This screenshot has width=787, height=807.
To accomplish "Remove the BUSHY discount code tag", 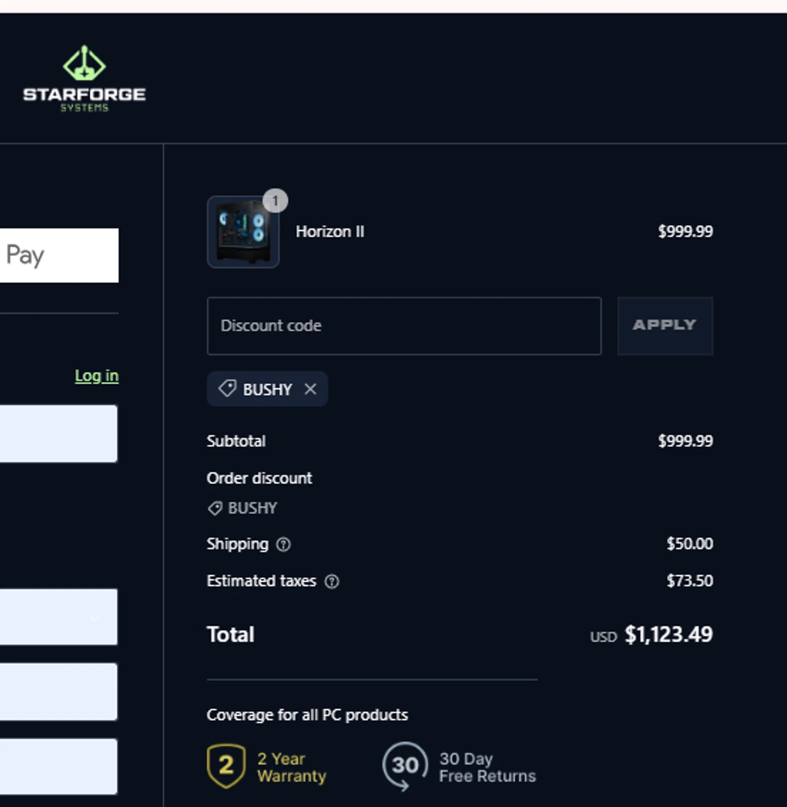I will coord(310,389).
